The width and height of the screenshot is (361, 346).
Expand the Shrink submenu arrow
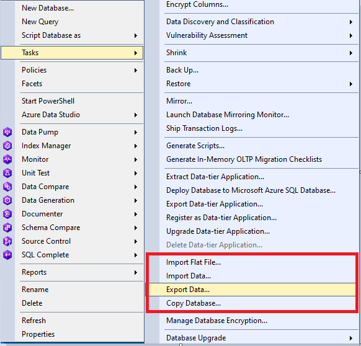tap(351, 53)
